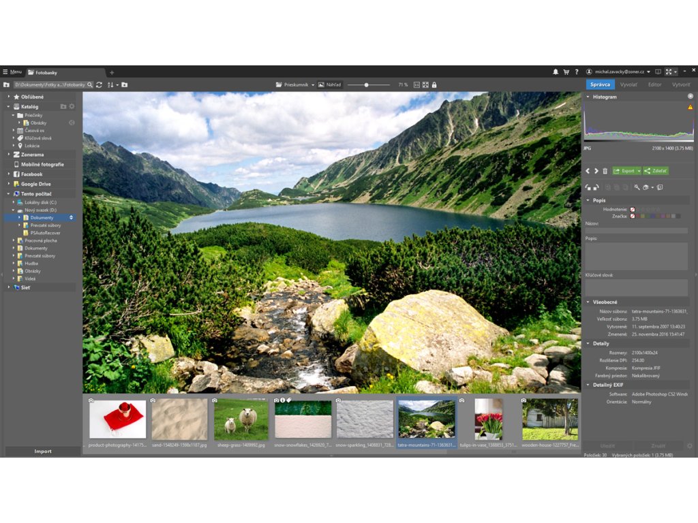Rotate image right icon
698x523 pixels.
596,188
